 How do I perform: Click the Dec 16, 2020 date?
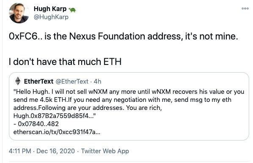click(56, 151)
